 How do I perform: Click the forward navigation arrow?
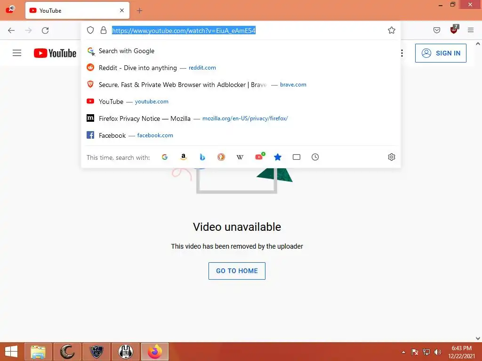point(28,31)
